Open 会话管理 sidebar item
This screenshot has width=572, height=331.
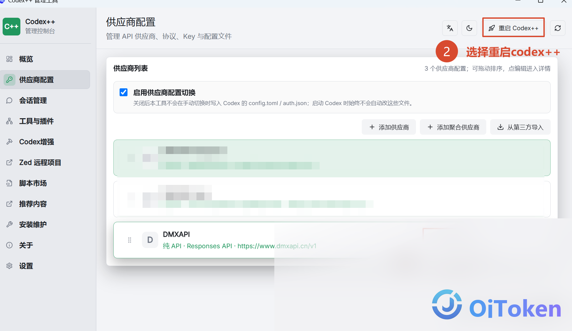pyautogui.click(x=45, y=100)
